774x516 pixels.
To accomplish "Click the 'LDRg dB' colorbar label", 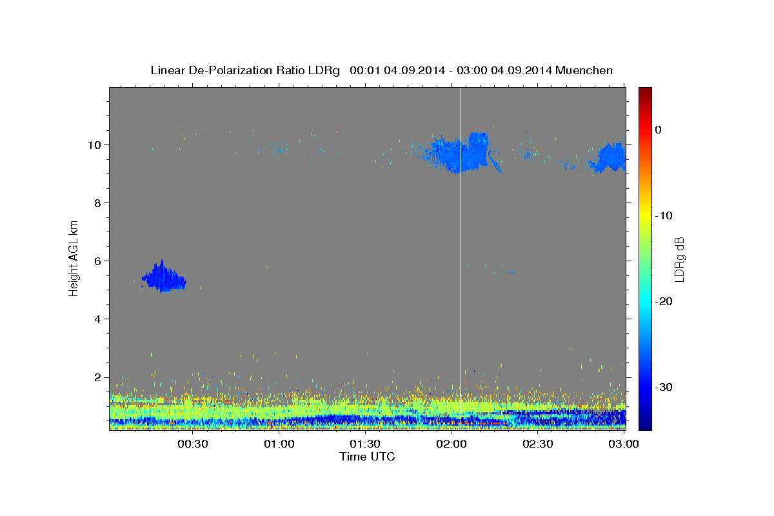I will tap(679, 259).
